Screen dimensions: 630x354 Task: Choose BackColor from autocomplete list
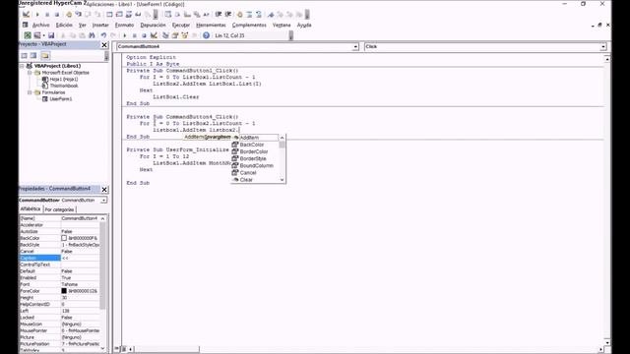pyautogui.click(x=255, y=145)
